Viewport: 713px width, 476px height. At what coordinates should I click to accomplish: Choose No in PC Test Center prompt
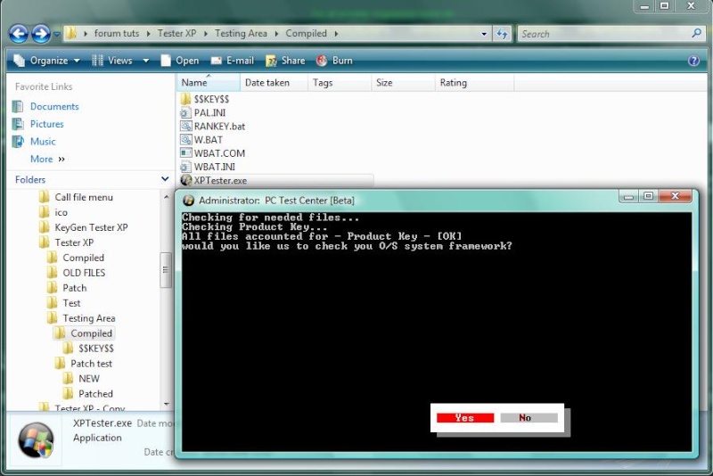[529, 418]
